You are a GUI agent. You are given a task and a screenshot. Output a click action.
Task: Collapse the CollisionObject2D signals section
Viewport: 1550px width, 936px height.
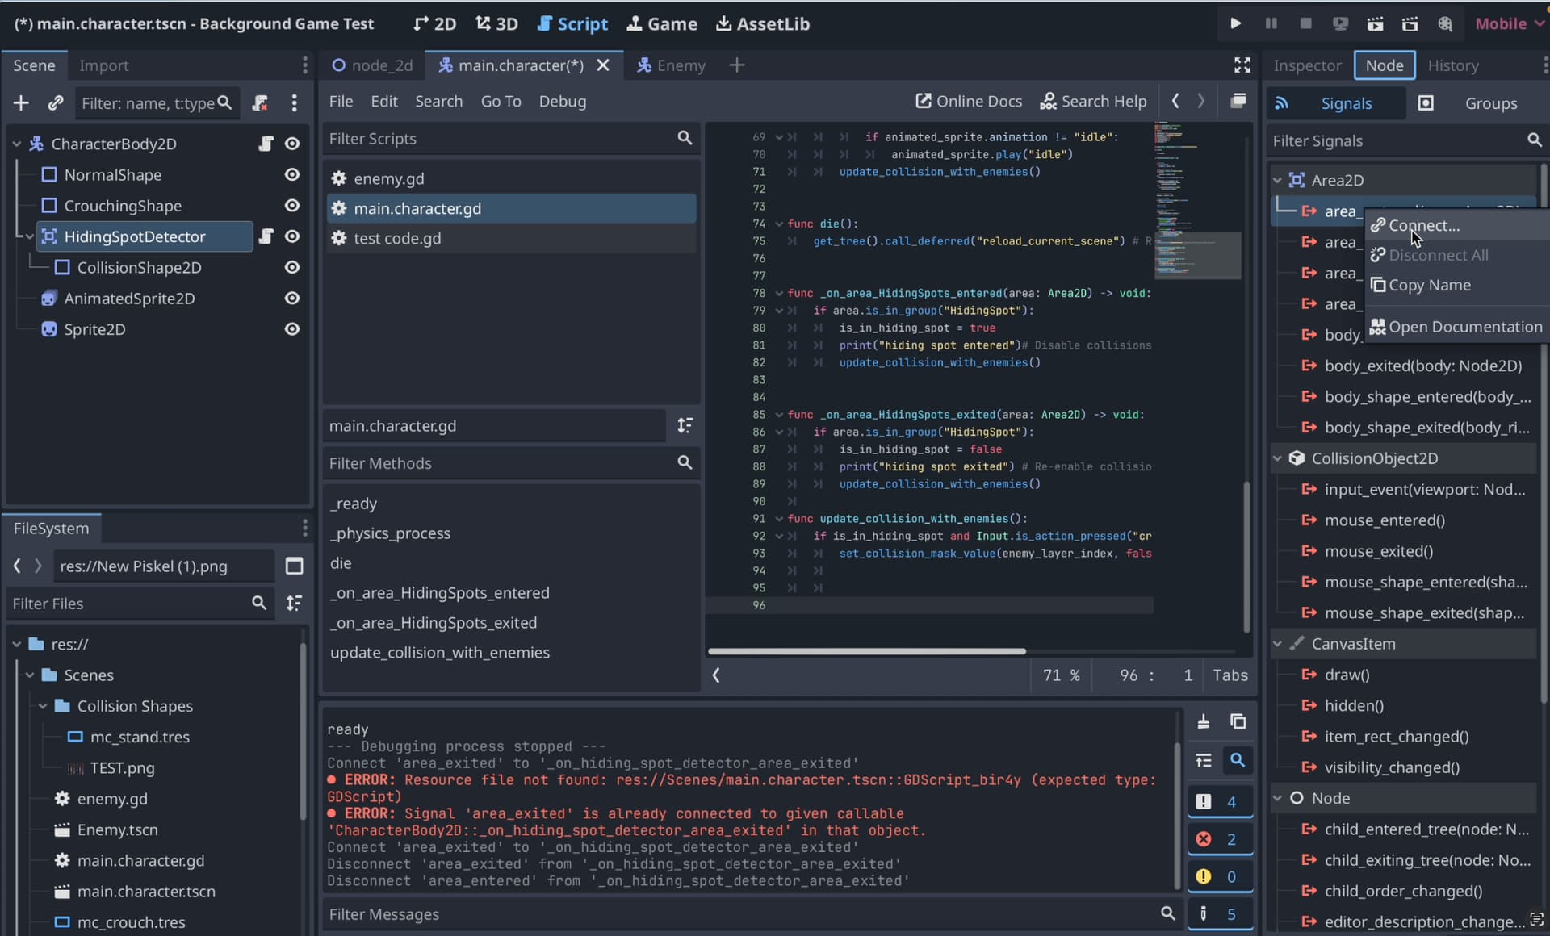(x=1277, y=458)
